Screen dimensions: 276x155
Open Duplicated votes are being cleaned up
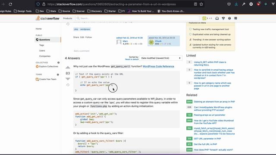211,34
